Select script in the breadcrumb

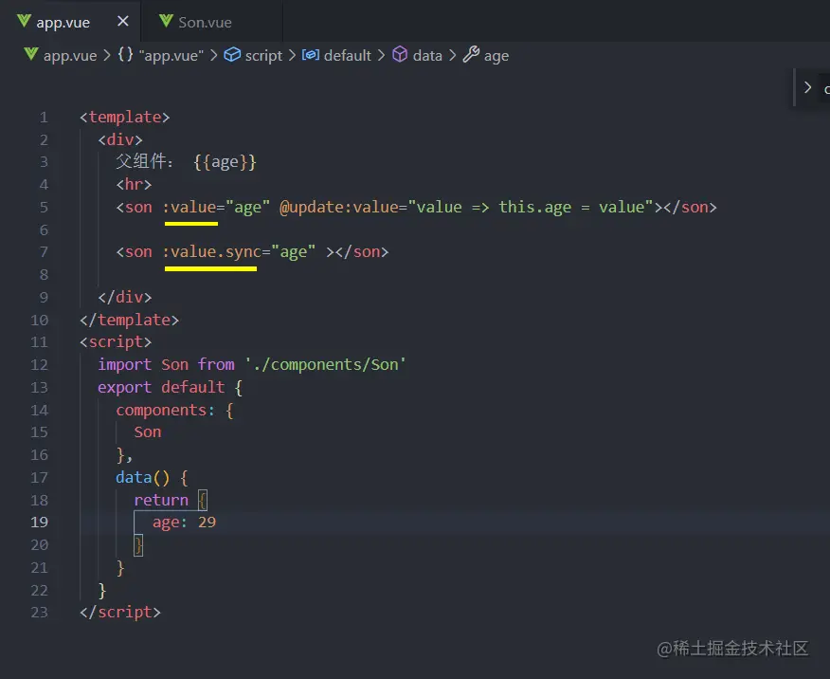pos(263,56)
